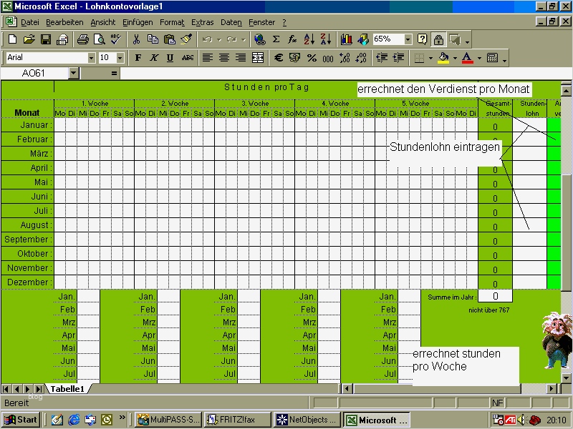Toggle strikethrough ABC button
Viewport: 573px width, 429px height.
point(188,58)
